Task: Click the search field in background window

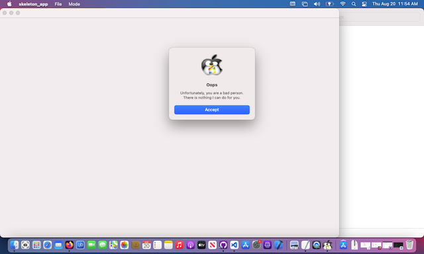Action: (x=380, y=17)
